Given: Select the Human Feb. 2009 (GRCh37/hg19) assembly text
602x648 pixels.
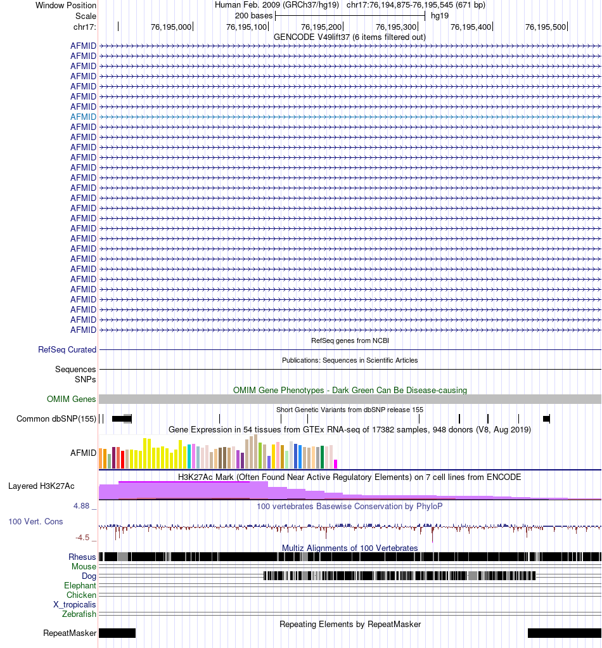Looking at the screenshot, I should 277,5.
